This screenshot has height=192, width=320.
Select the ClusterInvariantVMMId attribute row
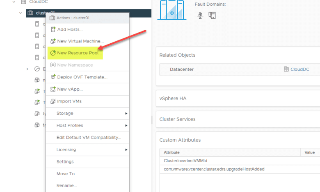pyautogui.click(x=240, y=161)
